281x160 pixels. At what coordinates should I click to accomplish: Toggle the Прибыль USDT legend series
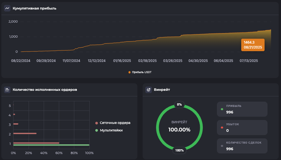(140, 72)
